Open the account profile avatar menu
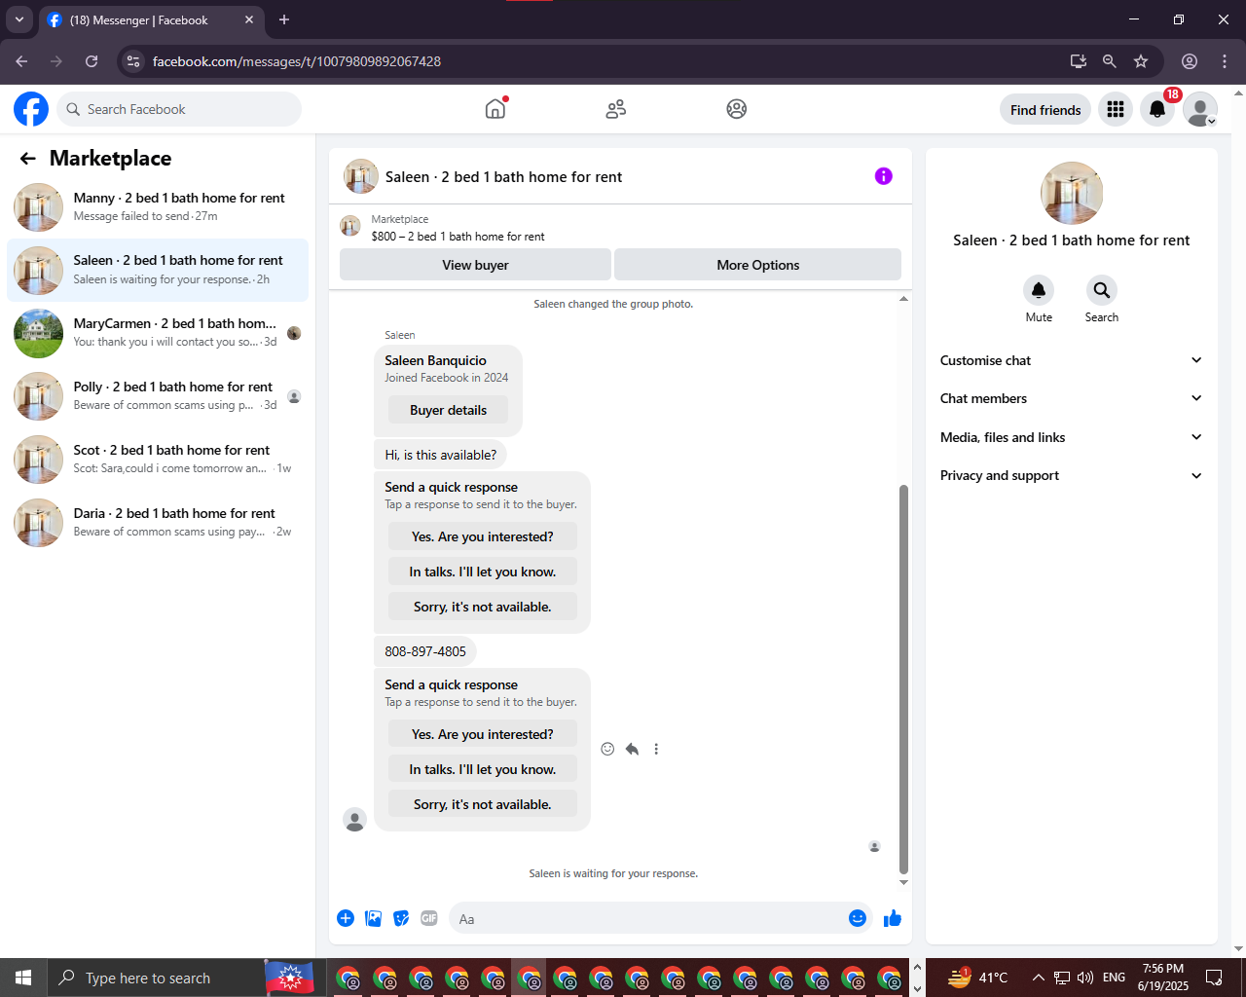 1200,109
